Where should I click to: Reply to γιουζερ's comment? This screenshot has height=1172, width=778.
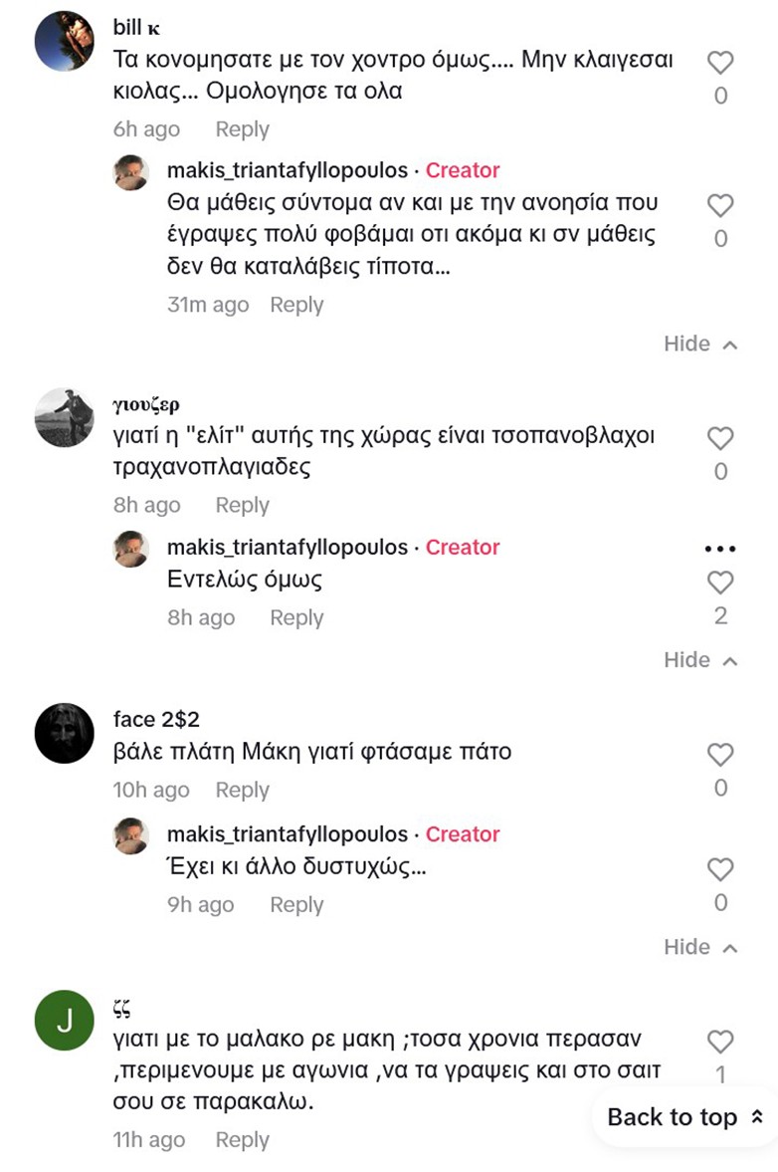[242, 506]
